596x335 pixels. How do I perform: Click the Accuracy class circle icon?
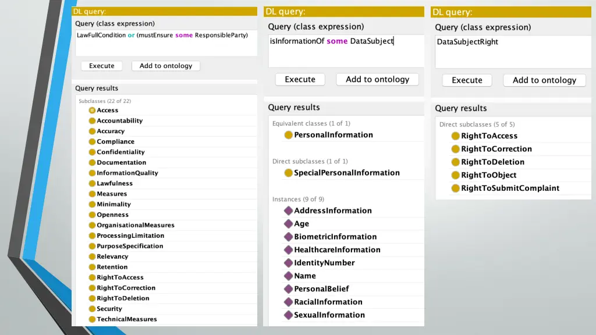pyautogui.click(x=92, y=131)
